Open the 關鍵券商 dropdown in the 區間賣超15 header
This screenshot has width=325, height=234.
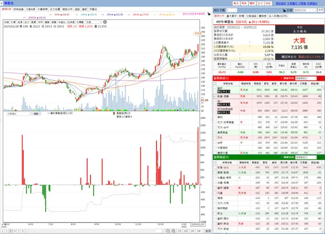[306, 157]
